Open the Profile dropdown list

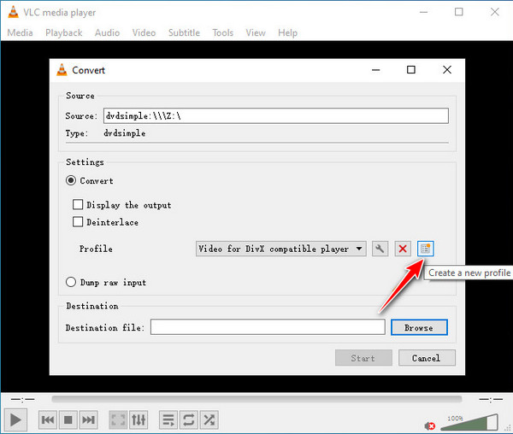click(281, 249)
